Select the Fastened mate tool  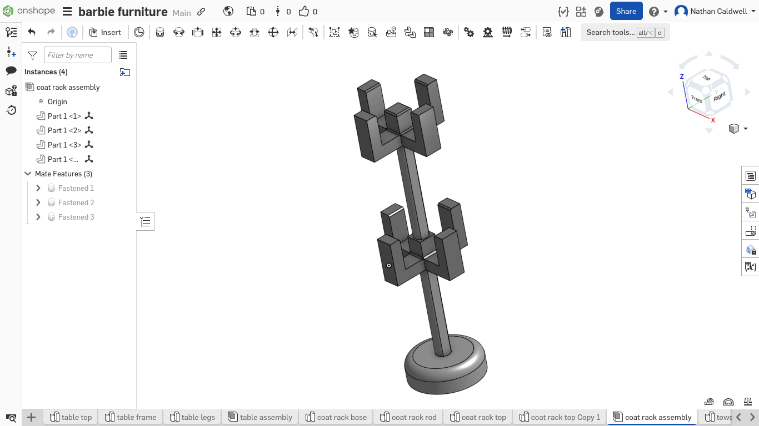(x=160, y=32)
